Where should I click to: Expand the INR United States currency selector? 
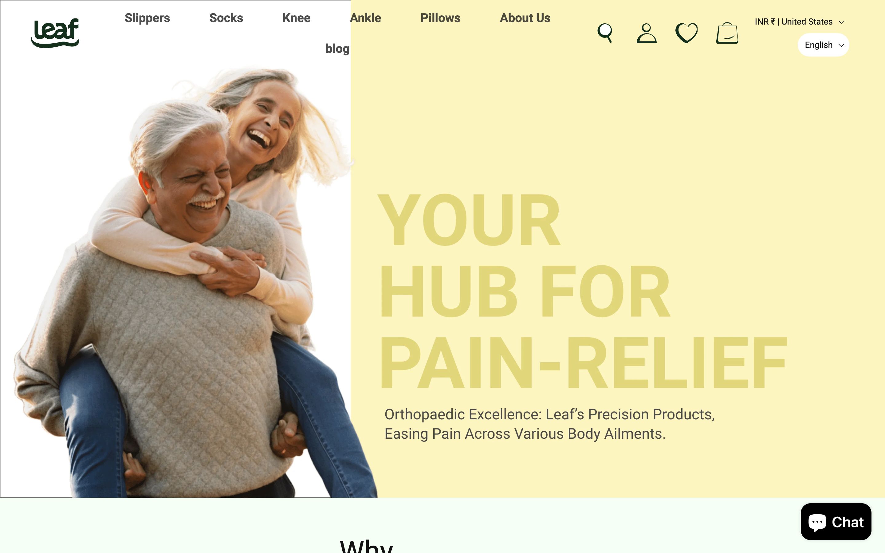tap(800, 22)
